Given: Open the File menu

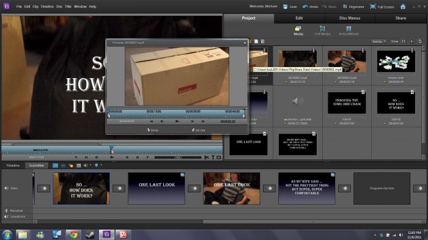Looking at the screenshot, I should [x=19, y=7].
